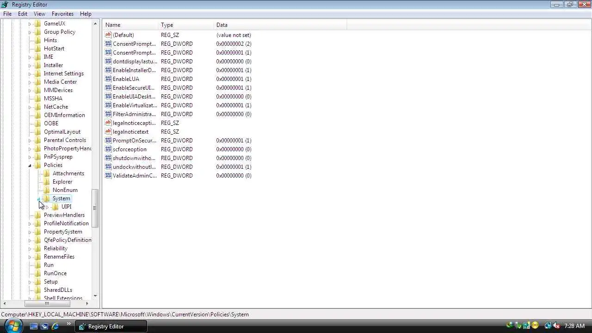The width and height of the screenshot is (592, 333).
Task: Click the Explorer key folder icon
Action: point(47,182)
